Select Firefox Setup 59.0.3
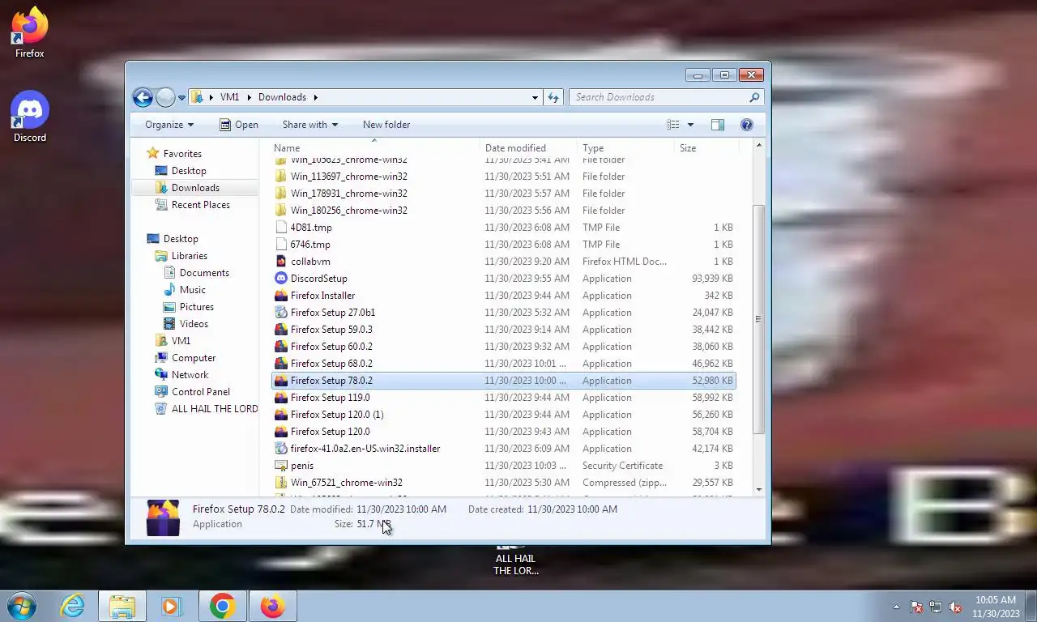 (503, 330)
